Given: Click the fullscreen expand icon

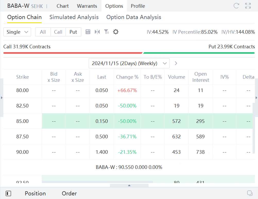Looking at the screenshot, I should click(248, 6).
